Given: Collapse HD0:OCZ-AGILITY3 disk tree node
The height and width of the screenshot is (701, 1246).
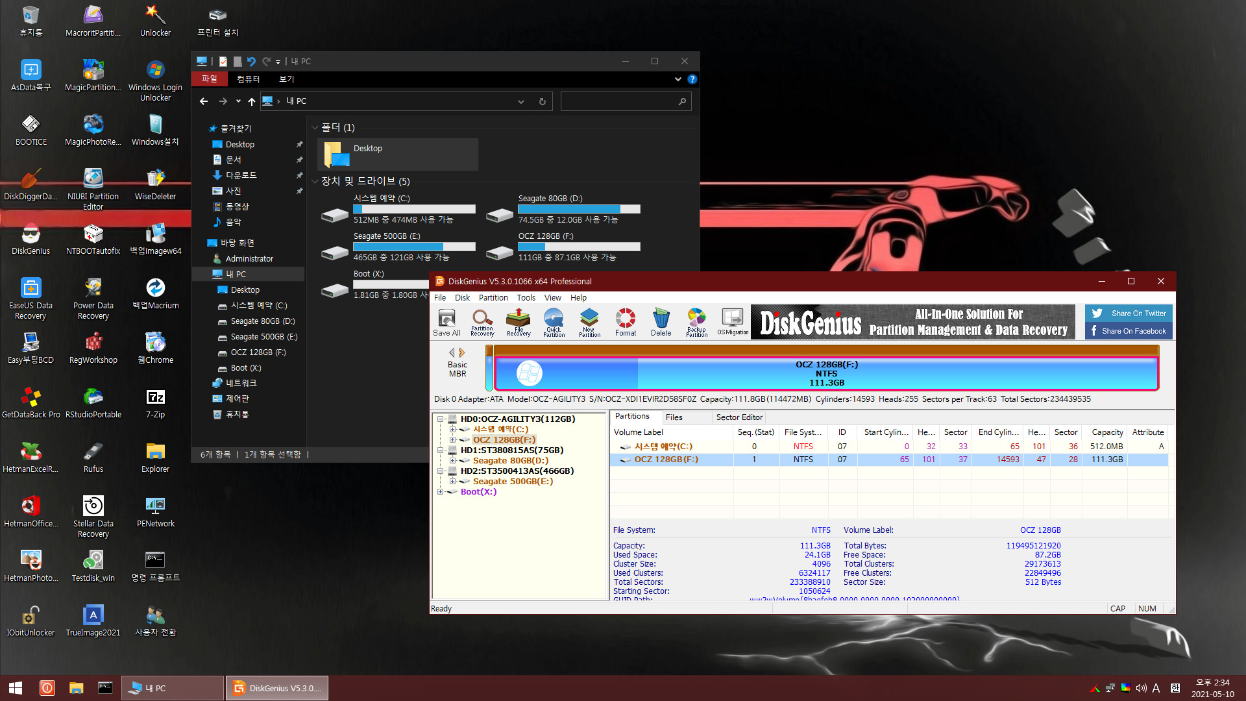Looking at the screenshot, I should pyautogui.click(x=441, y=419).
